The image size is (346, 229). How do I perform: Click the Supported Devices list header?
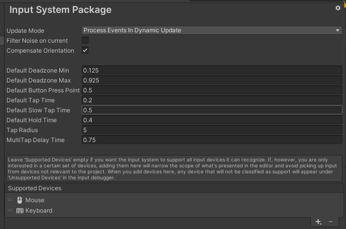pos(35,188)
